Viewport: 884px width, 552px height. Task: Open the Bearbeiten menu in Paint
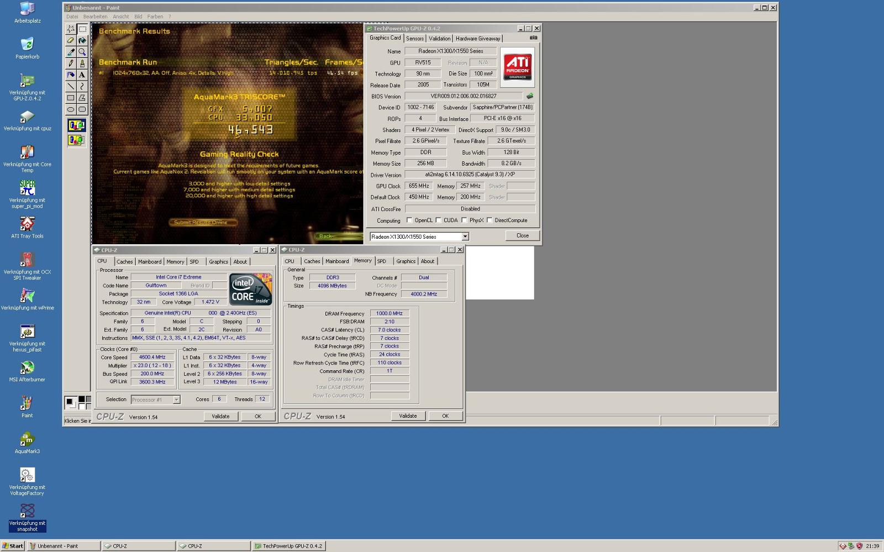coord(95,17)
